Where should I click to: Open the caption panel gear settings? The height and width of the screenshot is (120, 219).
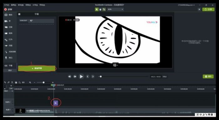(x=19, y=14)
